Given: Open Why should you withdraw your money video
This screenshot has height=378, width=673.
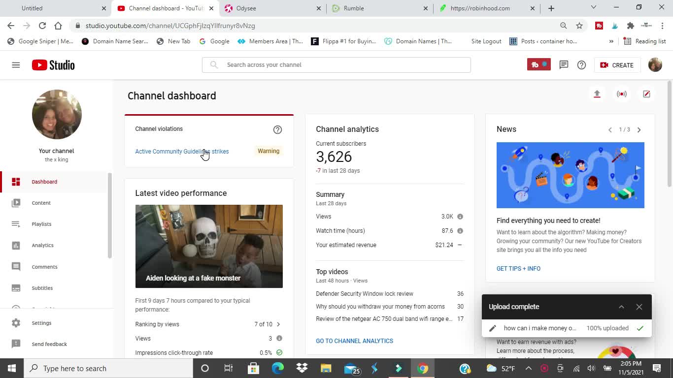Looking at the screenshot, I should coord(380,307).
